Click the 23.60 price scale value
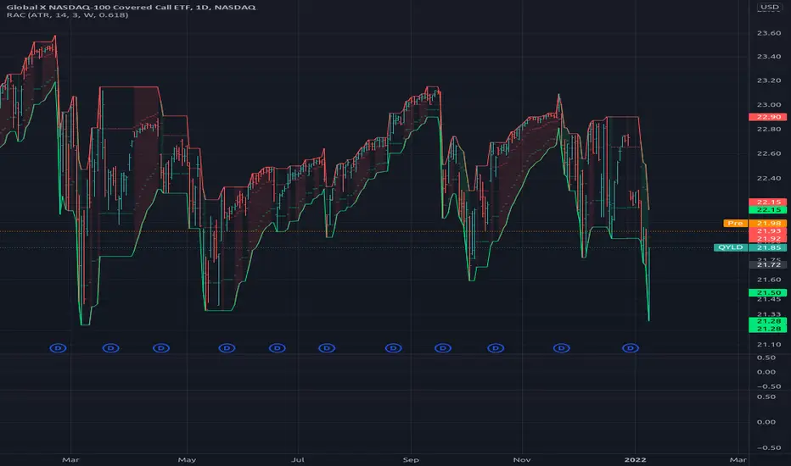The image size is (791, 466). click(769, 33)
